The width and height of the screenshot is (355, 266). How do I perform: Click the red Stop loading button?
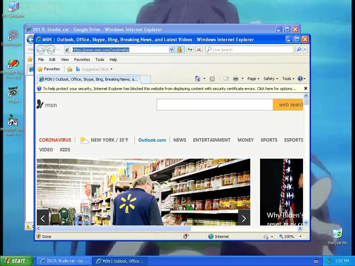click(x=199, y=50)
